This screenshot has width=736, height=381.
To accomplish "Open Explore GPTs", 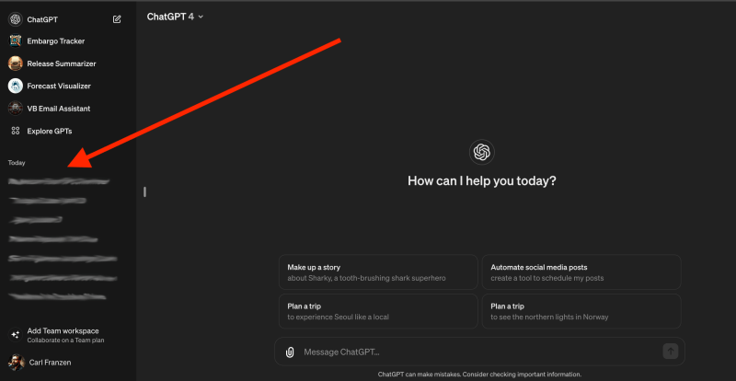I will (50, 131).
